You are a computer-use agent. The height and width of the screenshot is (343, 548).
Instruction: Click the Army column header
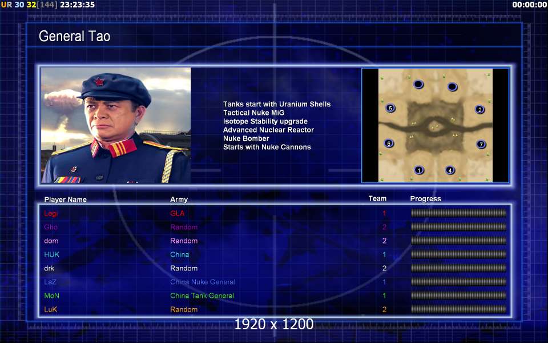179,200
